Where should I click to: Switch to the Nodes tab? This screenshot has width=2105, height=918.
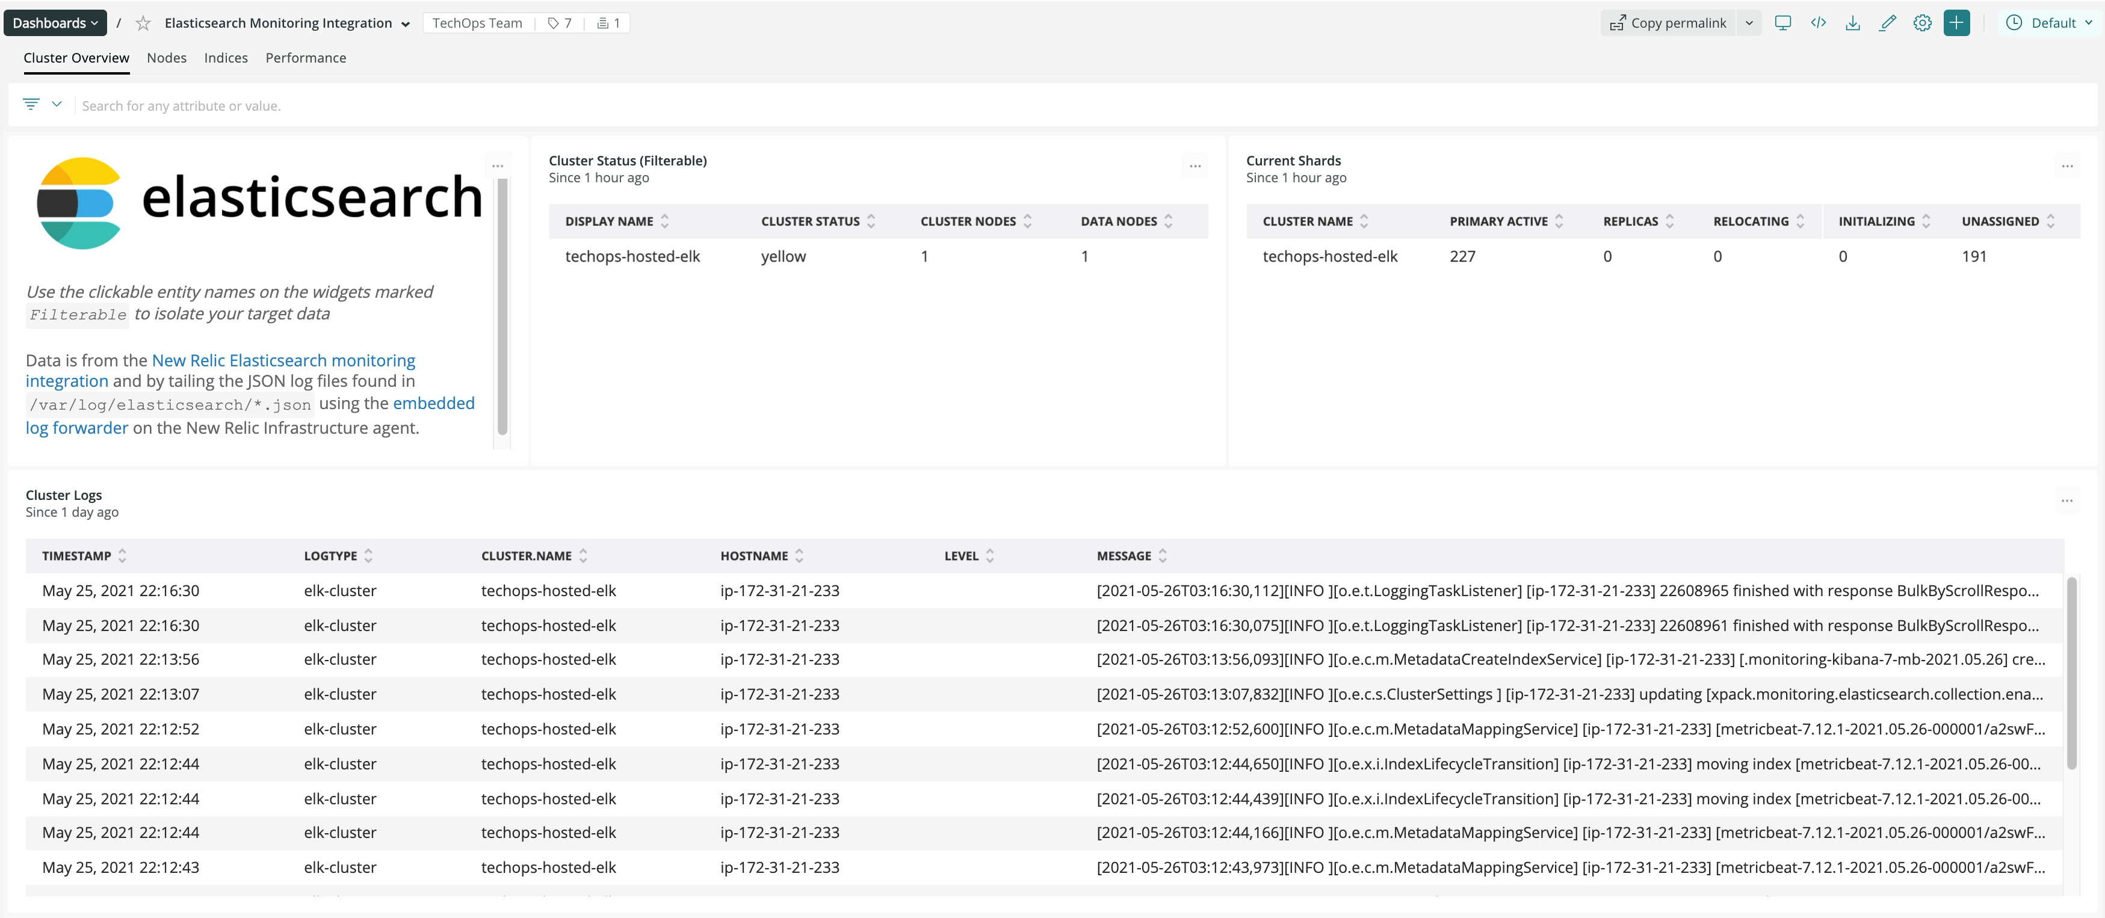(x=167, y=58)
